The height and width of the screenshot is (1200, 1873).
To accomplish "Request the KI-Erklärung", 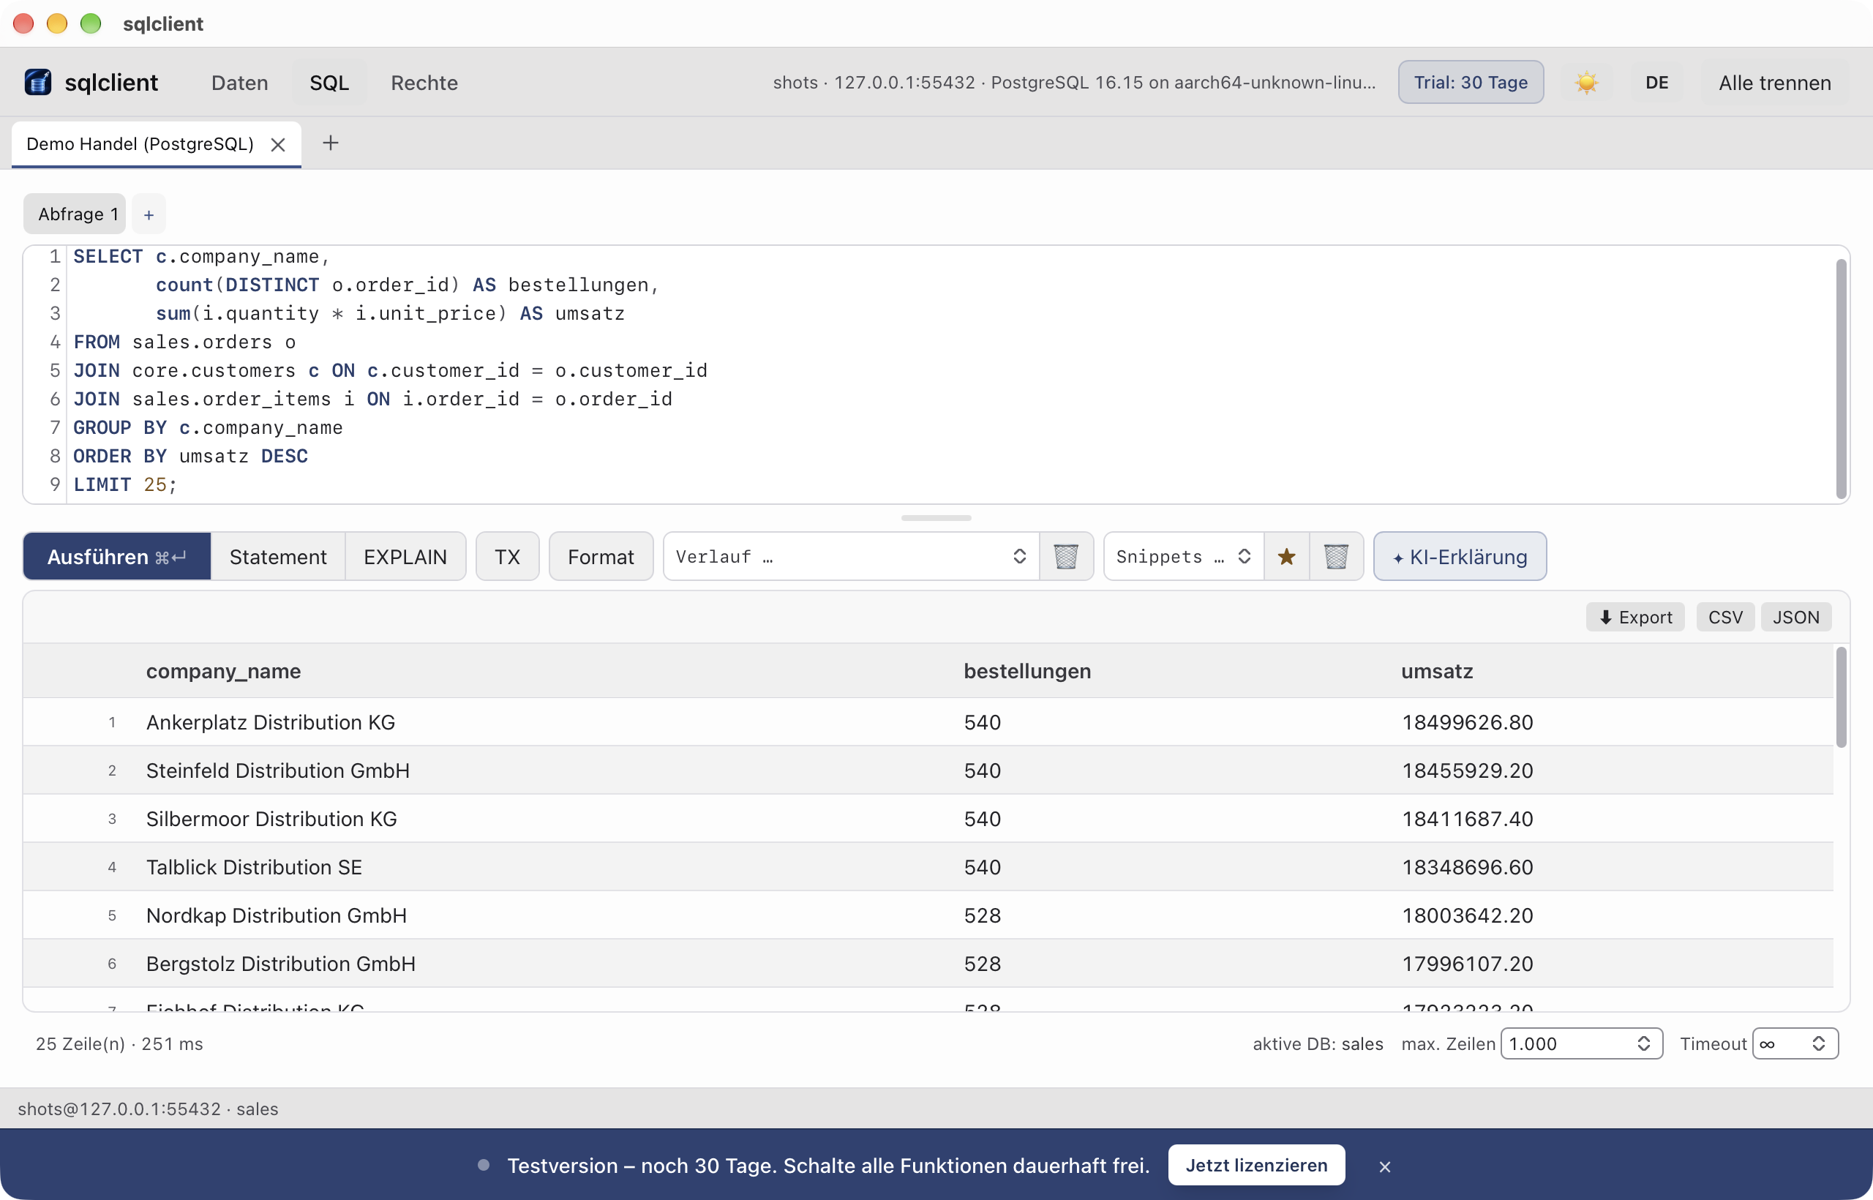I will pos(1460,556).
